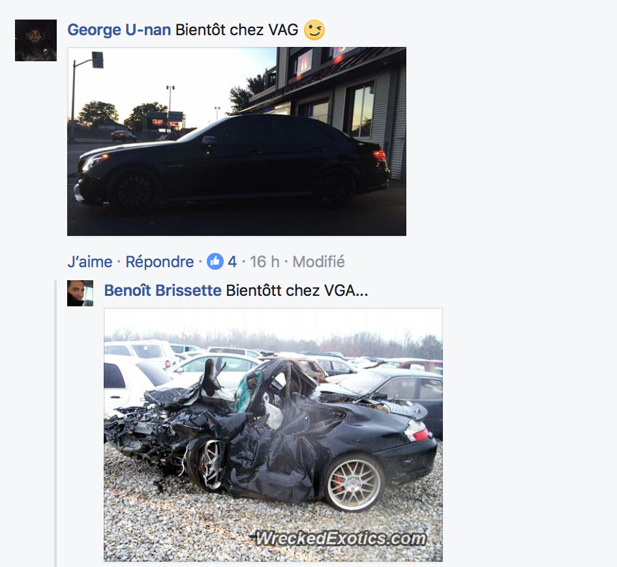Reply using the Répondre link
The height and width of the screenshot is (567, 617).
(159, 262)
